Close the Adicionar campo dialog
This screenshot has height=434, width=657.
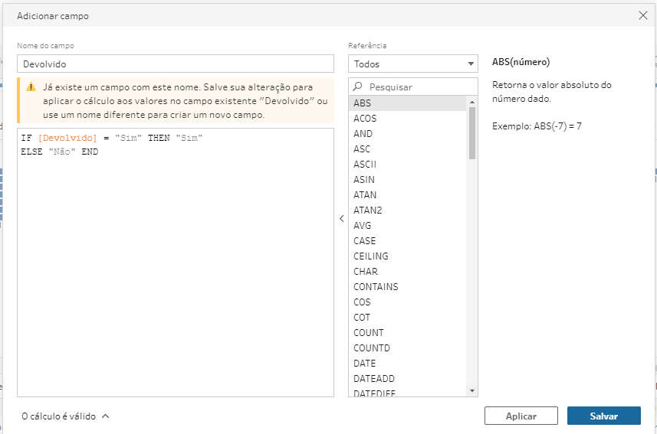click(642, 15)
